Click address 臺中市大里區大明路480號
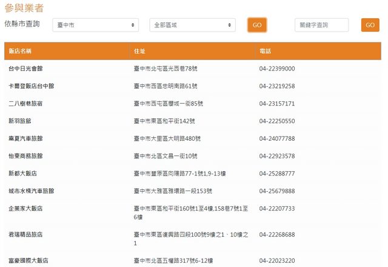Viewport: 388px width, 267px height. tap(167, 138)
